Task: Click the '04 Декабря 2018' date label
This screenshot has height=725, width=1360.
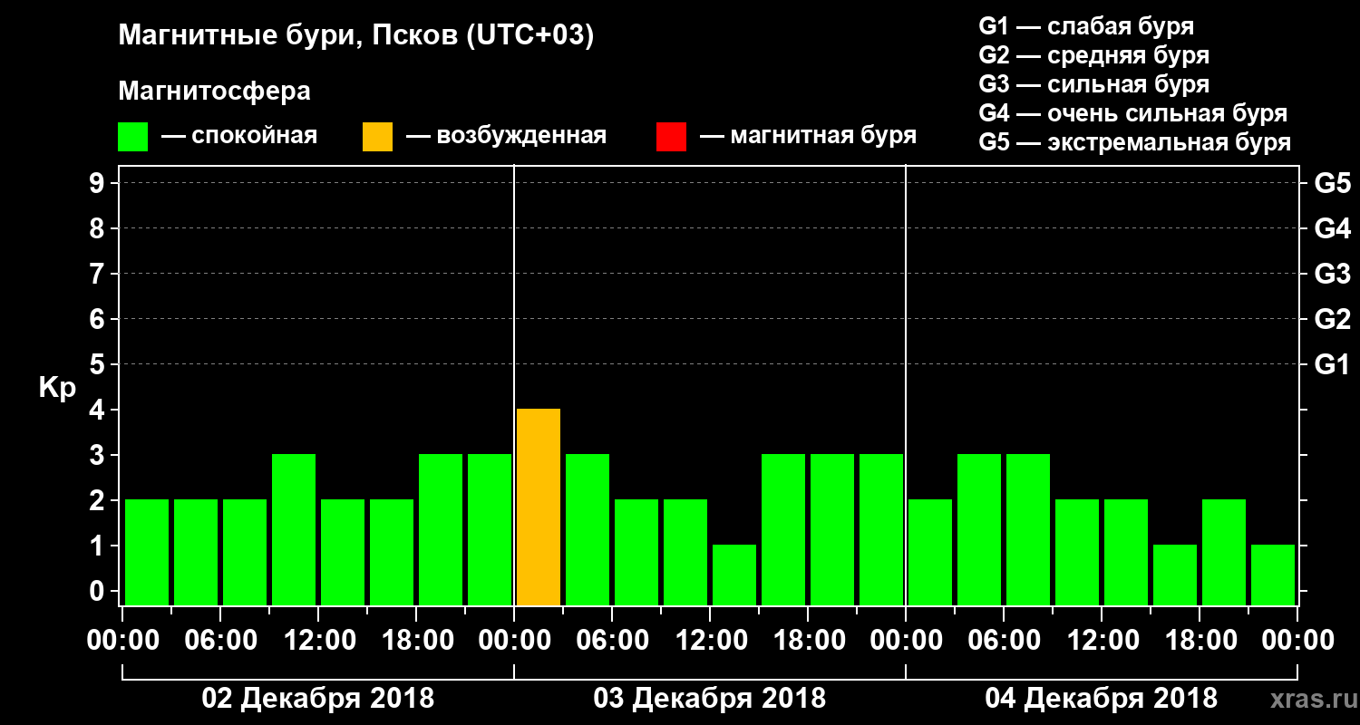Action: 1101,699
